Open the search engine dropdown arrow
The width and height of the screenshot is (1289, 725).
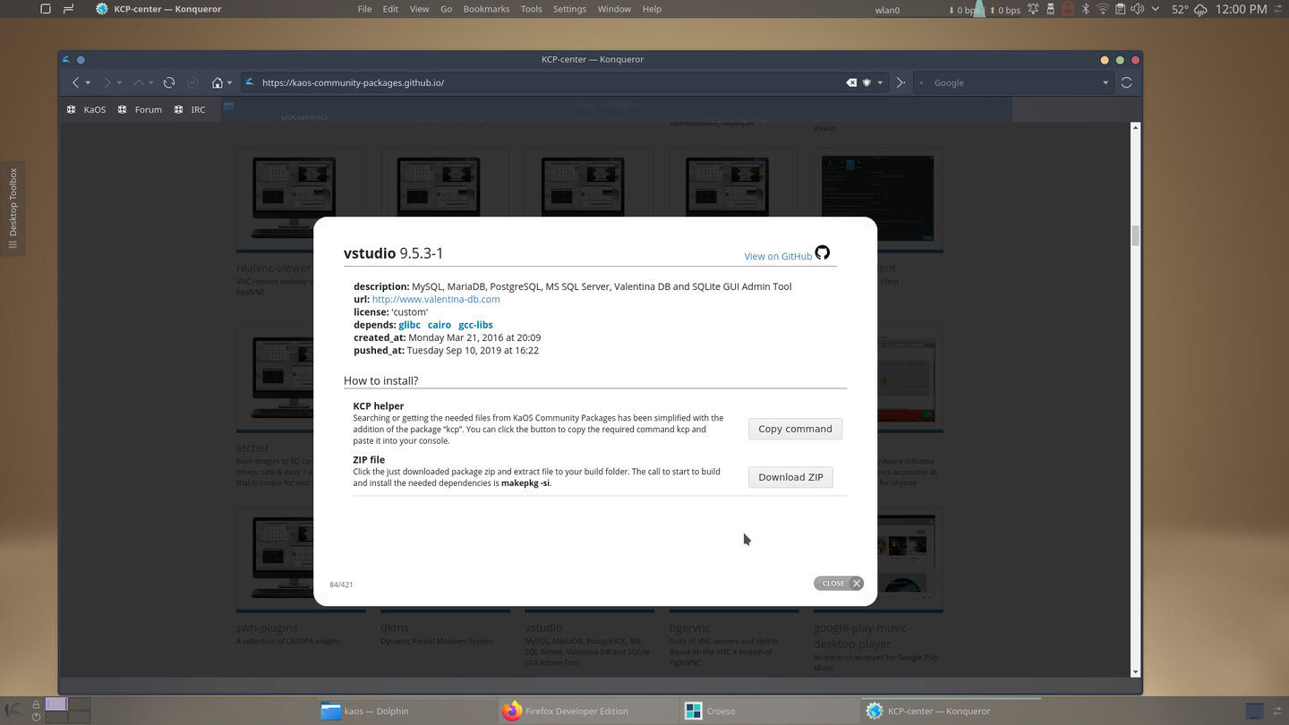pyautogui.click(x=1105, y=83)
